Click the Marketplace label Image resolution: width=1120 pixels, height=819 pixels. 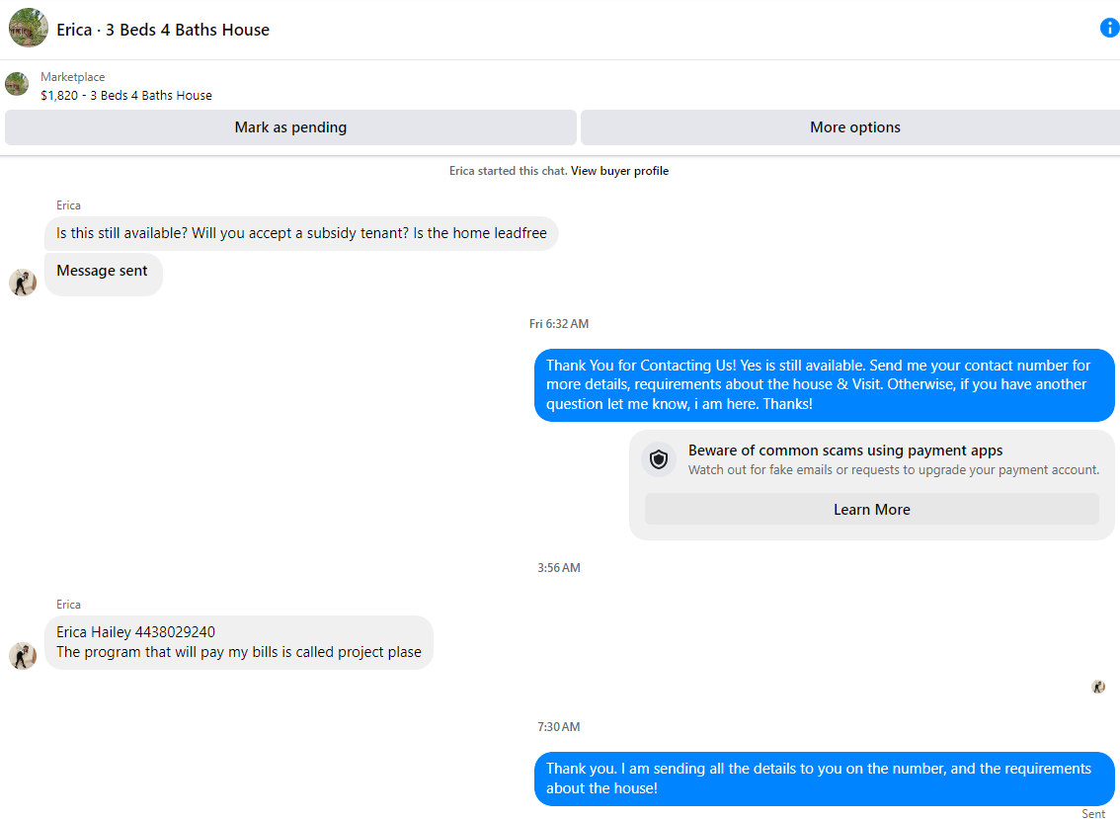(73, 77)
